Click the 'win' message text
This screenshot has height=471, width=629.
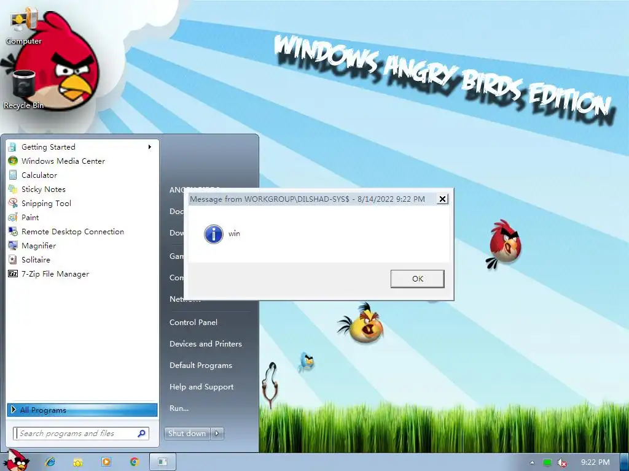point(234,234)
